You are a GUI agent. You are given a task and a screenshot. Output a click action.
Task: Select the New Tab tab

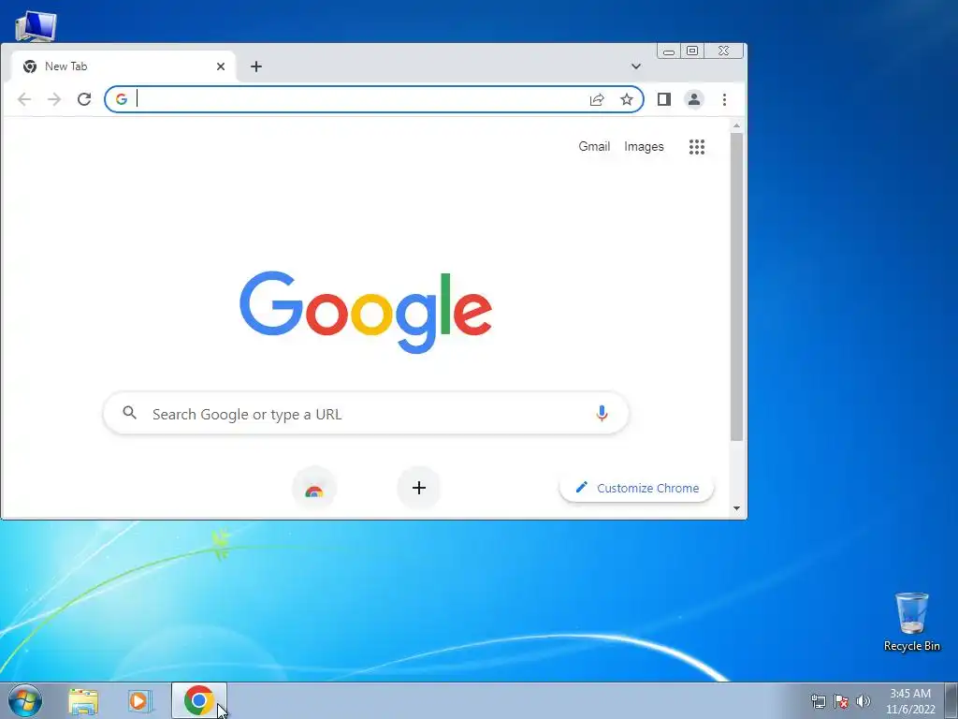pos(123,66)
